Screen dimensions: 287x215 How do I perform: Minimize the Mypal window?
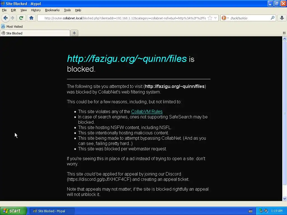(x=270, y=3)
